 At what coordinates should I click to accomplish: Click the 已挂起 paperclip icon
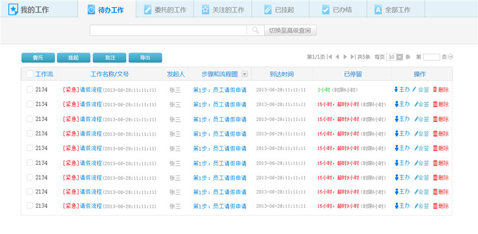click(x=268, y=10)
